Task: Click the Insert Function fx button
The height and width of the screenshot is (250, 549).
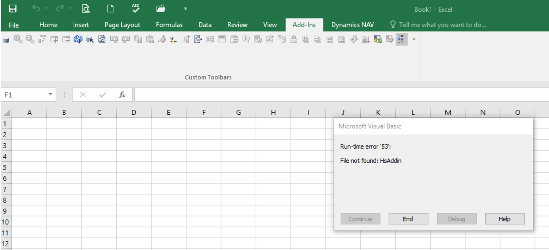Action: [x=122, y=95]
